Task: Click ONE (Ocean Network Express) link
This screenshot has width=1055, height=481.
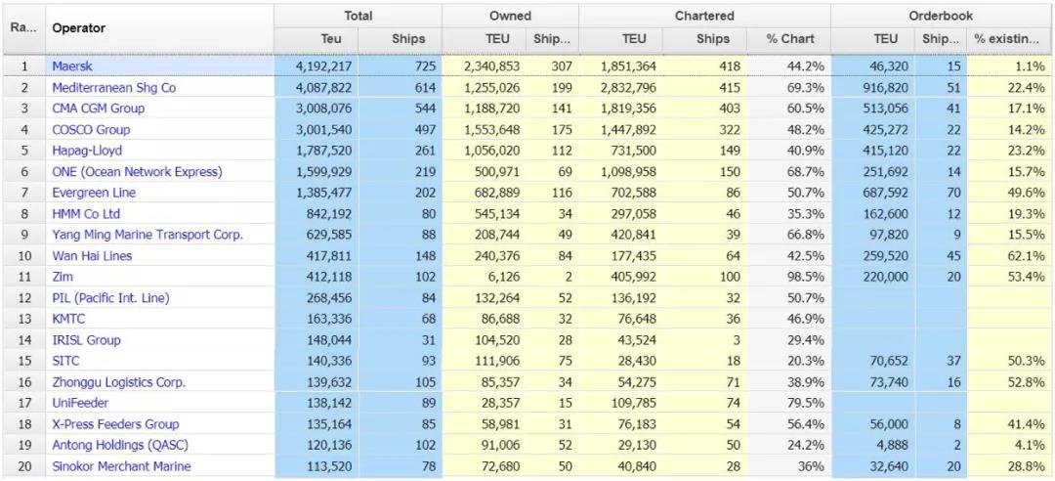Action: [x=137, y=172]
